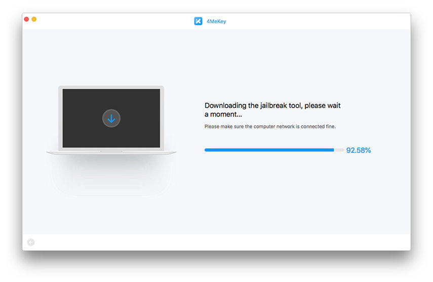This screenshot has height=282, width=433.
Task: Click the "Please make sure the computer network" note
Action: point(270,127)
